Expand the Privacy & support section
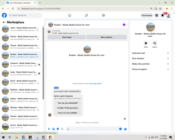175x140 pixels. 150,69
